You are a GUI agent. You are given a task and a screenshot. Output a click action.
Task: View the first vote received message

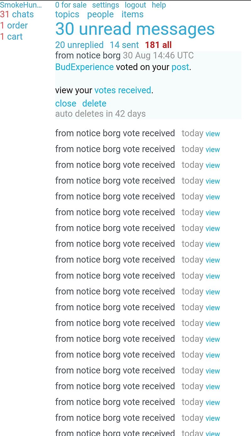click(x=212, y=134)
